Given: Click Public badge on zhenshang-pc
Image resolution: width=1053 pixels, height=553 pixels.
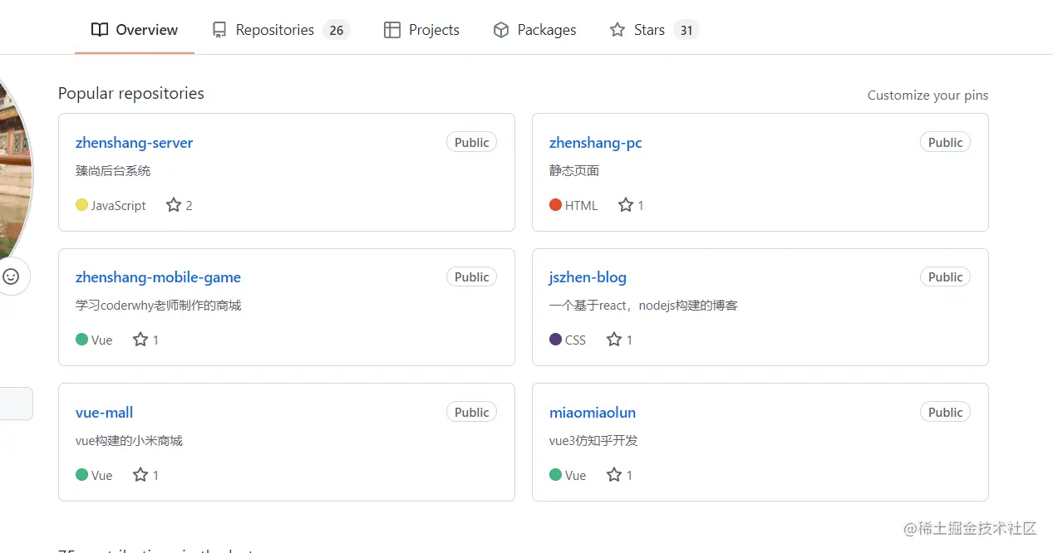Looking at the screenshot, I should click(946, 142).
